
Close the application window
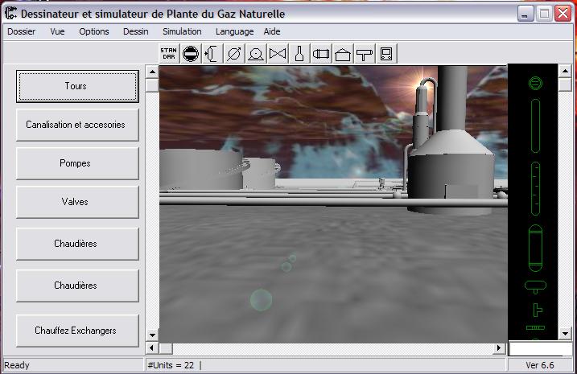(x=563, y=14)
